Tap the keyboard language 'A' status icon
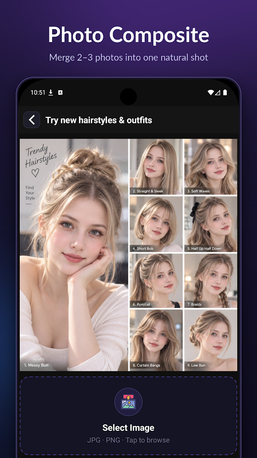Viewport: 257px width, 458px height. click(60, 93)
